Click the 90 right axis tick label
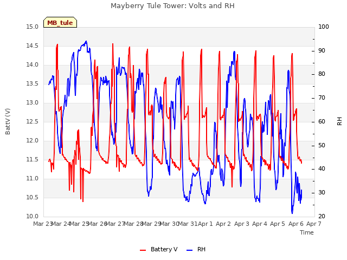347x260 pixels. coord(322,50)
